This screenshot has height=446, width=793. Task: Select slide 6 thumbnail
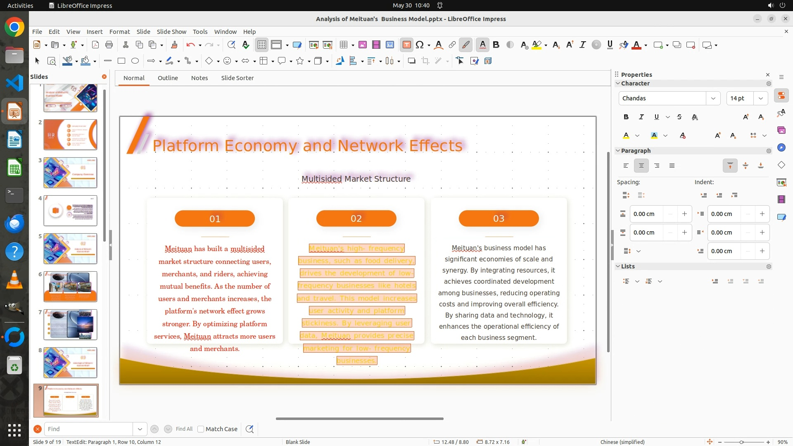click(70, 286)
